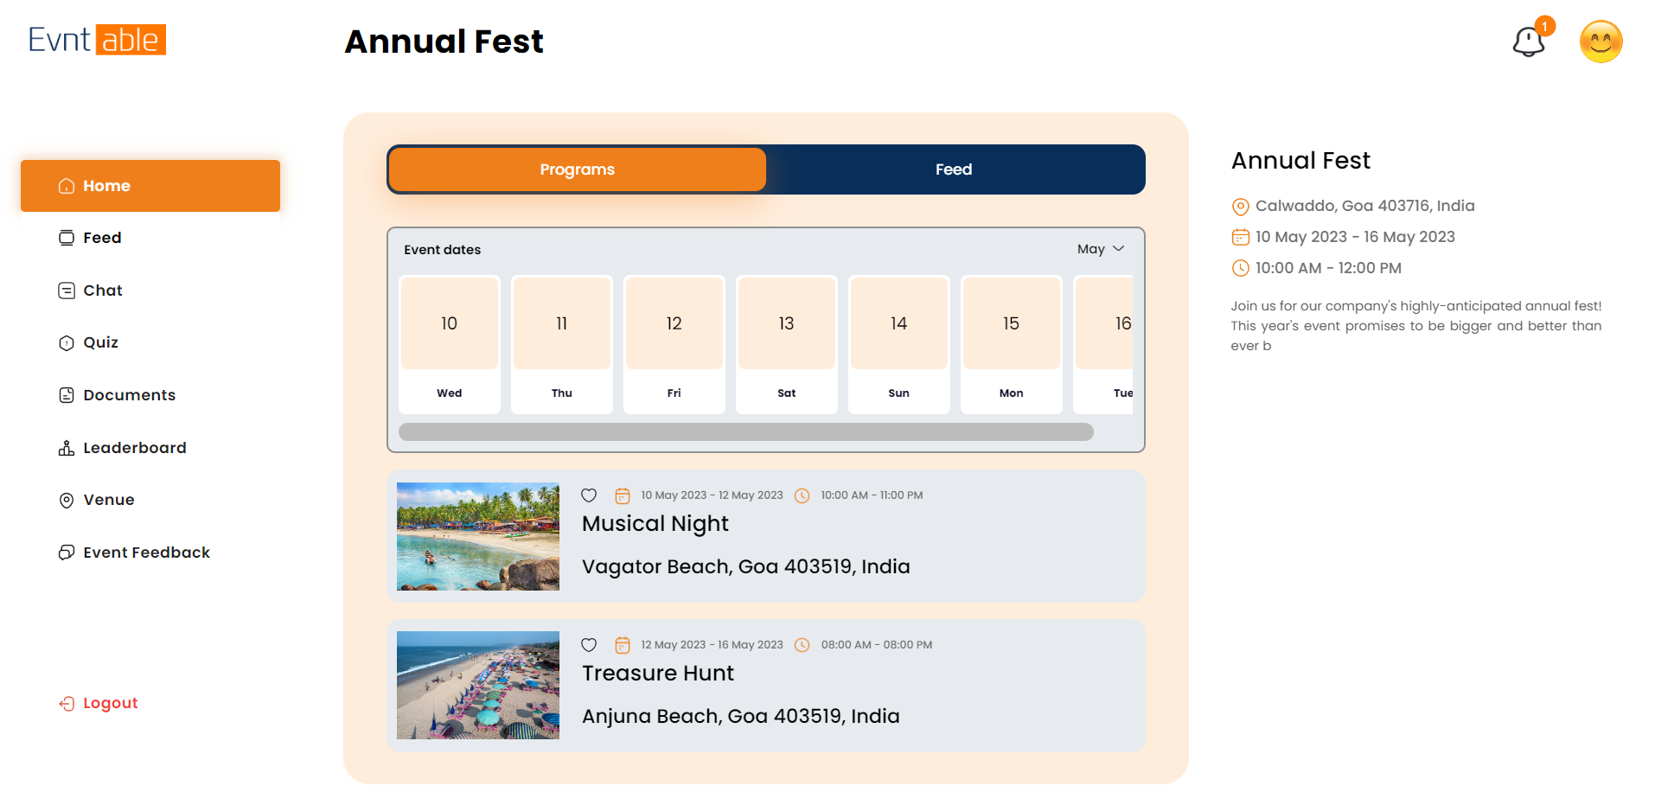Click the Logout link
This screenshot has width=1655, height=805.
pos(110,703)
